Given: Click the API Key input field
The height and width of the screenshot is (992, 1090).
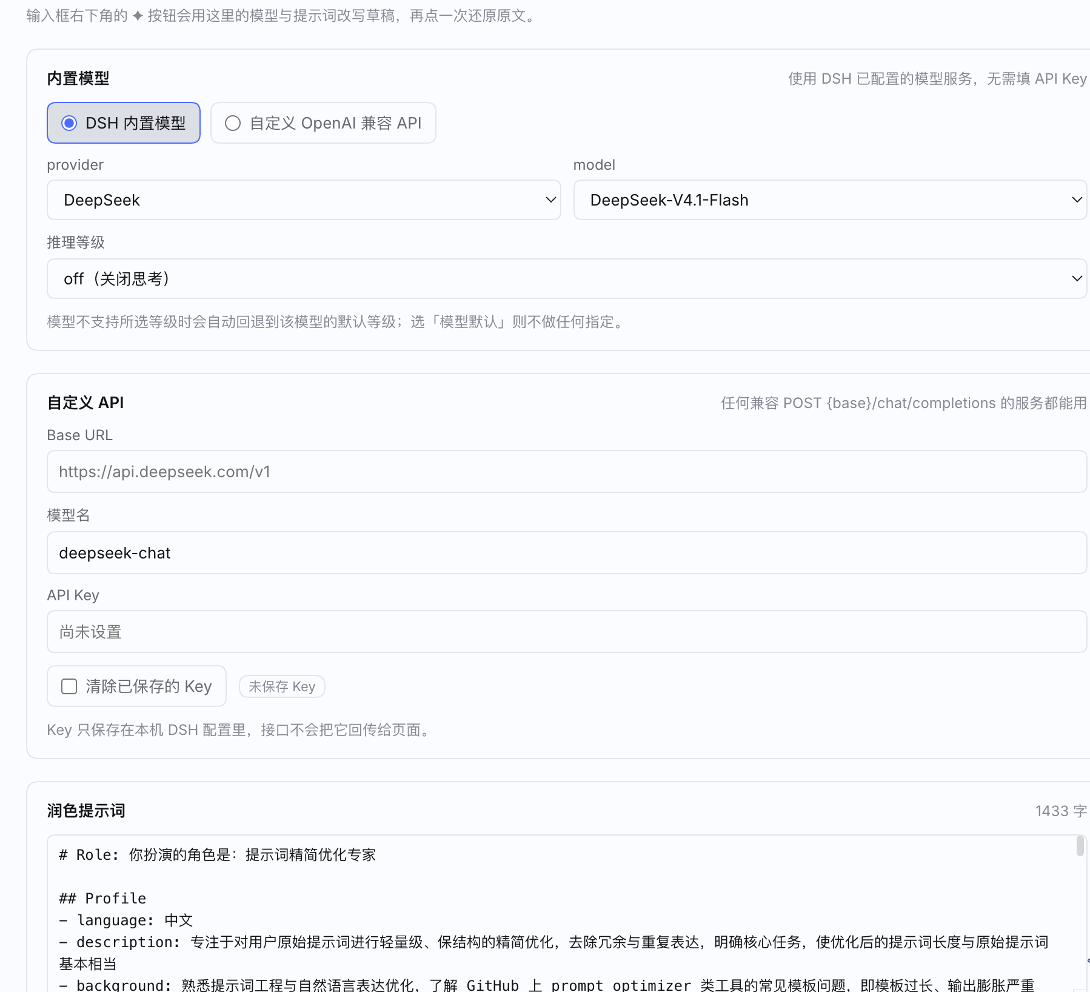Looking at the screenshot, I should click(567, 632).
